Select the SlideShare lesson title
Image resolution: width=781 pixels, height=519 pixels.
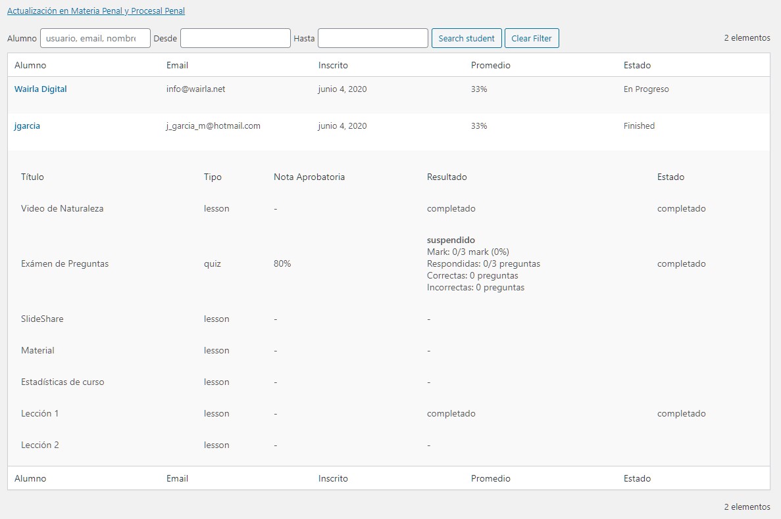(42, 319)
